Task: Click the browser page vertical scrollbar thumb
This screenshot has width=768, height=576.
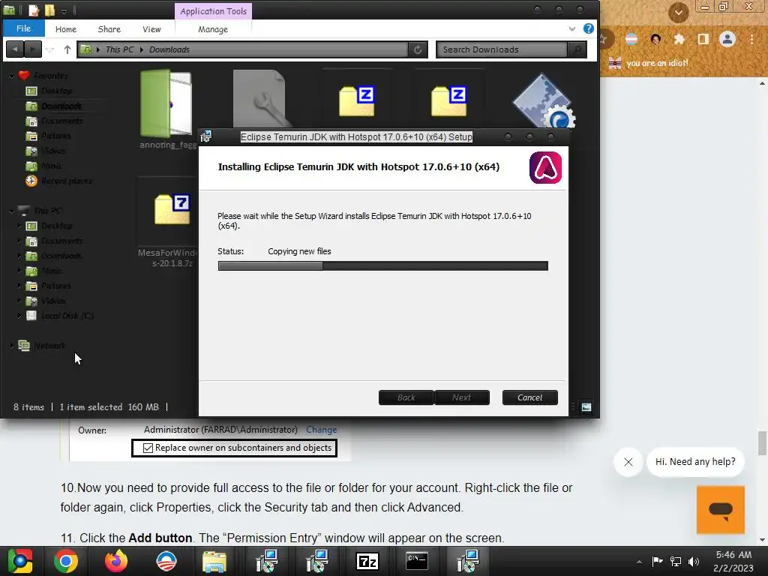Action: coord(762,442)
